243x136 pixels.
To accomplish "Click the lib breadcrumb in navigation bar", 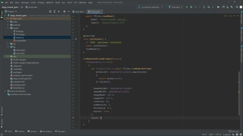I will [x=22, y=7].
